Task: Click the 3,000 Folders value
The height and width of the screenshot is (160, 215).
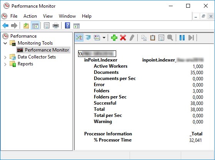Action: pyautogui.click(x=198, y=91)
